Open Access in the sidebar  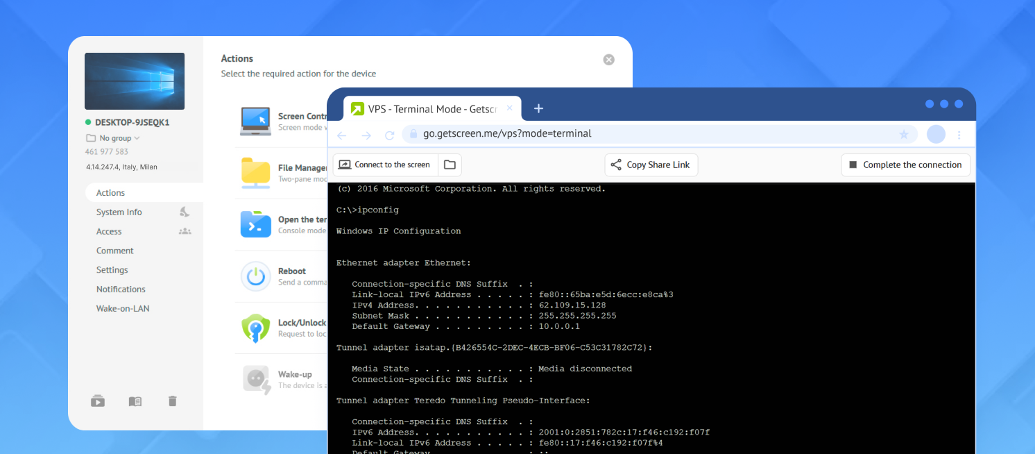click(109, 232)
